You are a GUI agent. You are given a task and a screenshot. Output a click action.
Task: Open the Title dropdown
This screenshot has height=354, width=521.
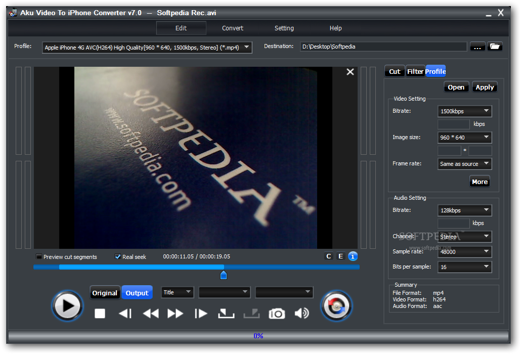(177, 292)
